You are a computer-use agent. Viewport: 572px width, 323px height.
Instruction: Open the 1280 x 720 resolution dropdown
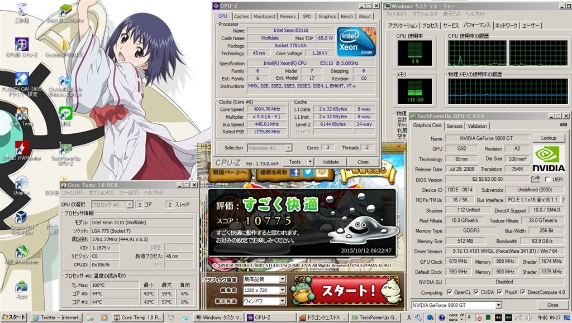pyautogui.click(x=282, y=290)
